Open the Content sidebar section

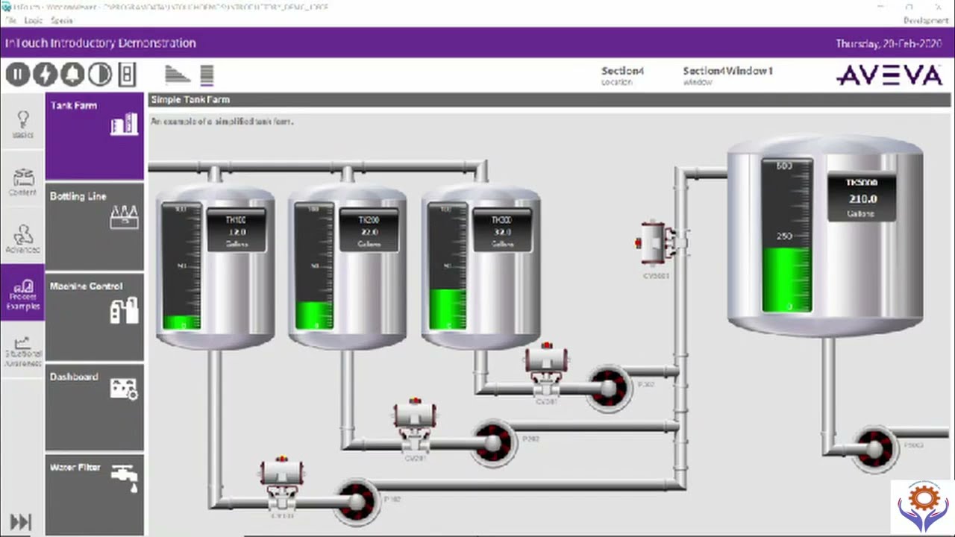click(22, 178)
